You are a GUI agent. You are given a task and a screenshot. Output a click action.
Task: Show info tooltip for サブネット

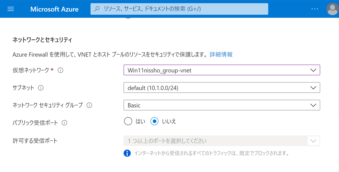[41, 88]
